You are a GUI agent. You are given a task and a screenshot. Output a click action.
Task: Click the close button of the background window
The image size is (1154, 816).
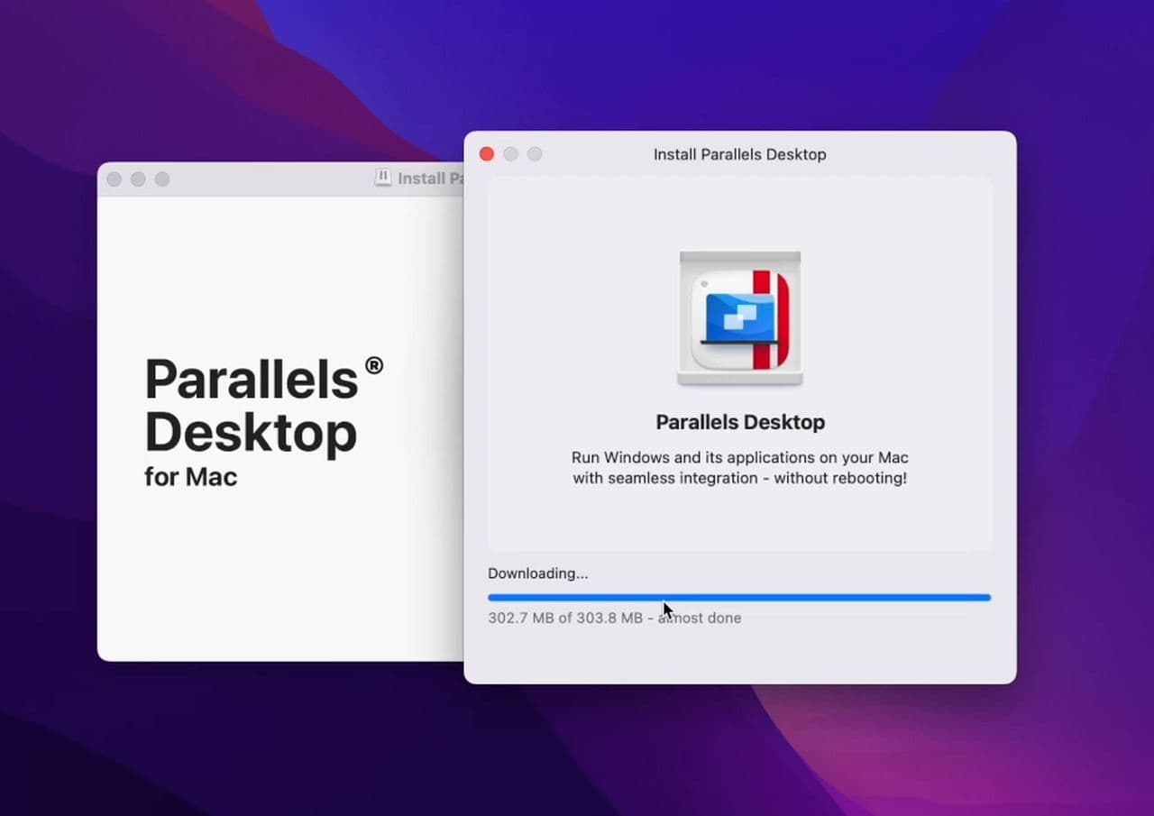114,179
